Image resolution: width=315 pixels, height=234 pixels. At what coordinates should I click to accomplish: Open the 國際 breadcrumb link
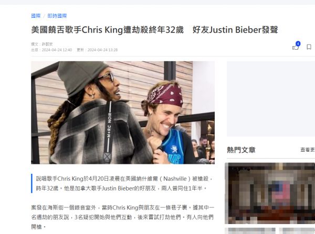pyautogui.click(x=36, y=16)
